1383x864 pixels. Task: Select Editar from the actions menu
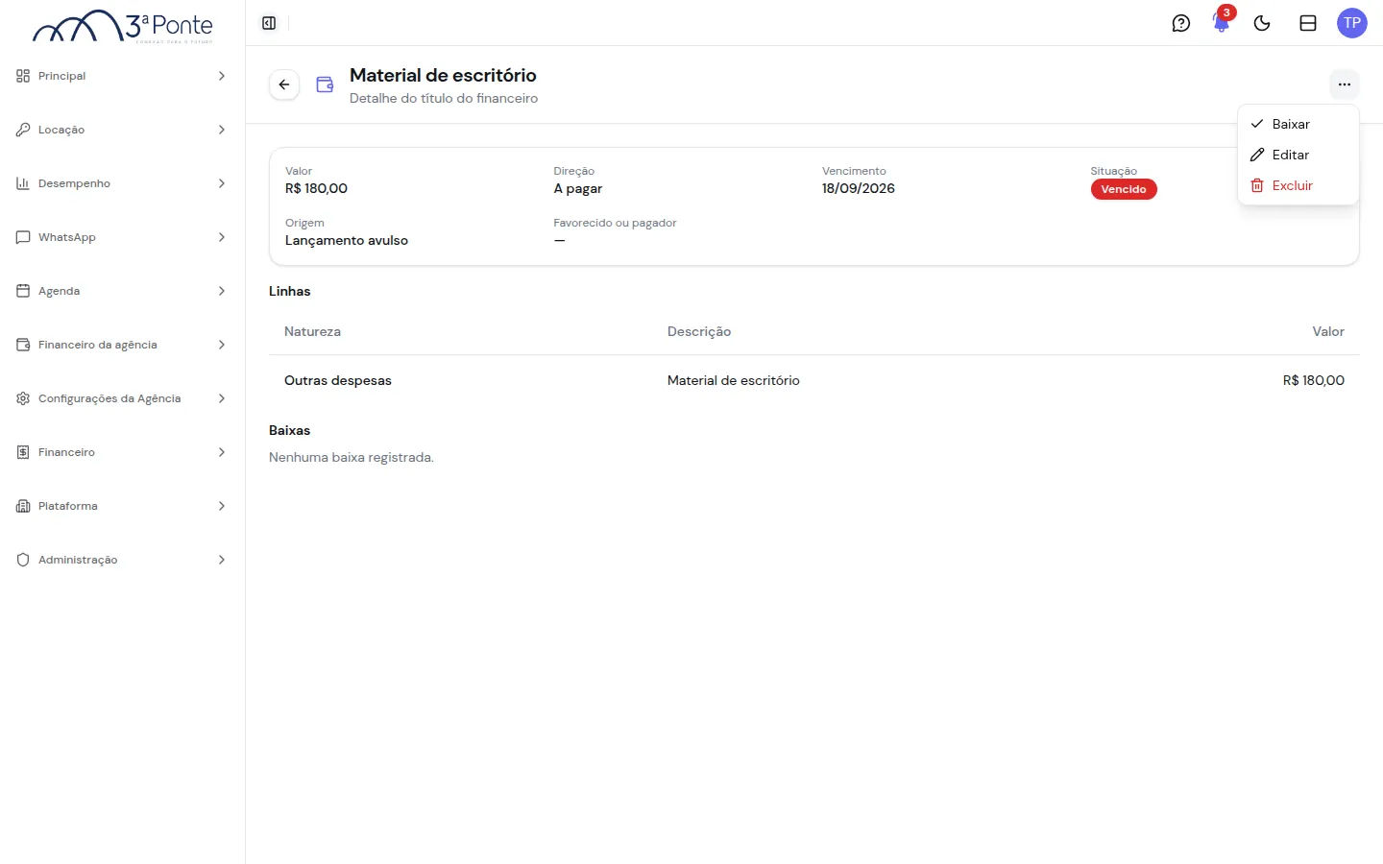(x=1298, y=155)
